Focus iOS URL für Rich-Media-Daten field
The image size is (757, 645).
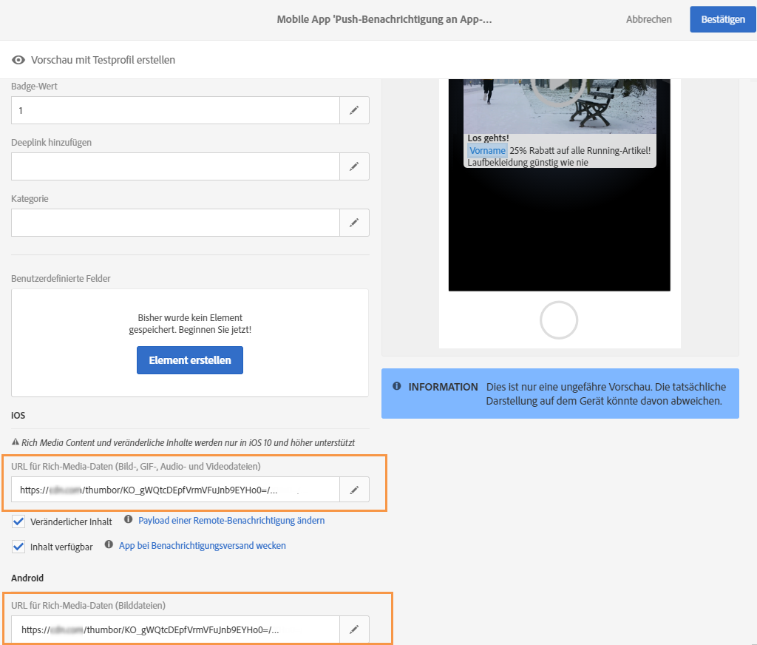point(175,490)
